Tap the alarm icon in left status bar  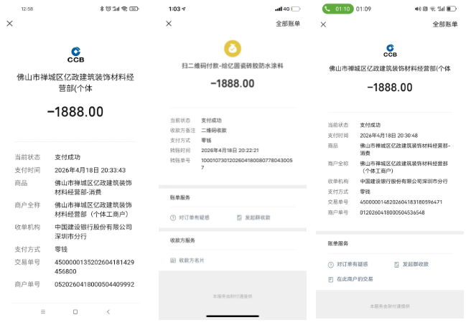(x=108, y=9)
